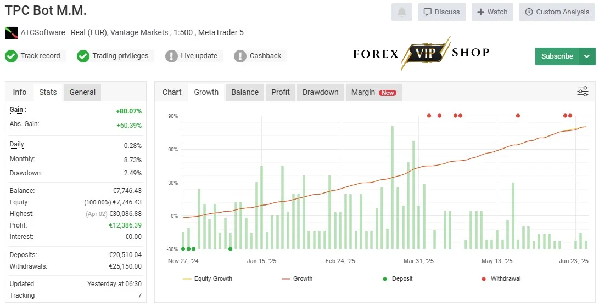Click the ATCSoftware avatar image
This screenshot has width=599, height=307.
[12, 33]
